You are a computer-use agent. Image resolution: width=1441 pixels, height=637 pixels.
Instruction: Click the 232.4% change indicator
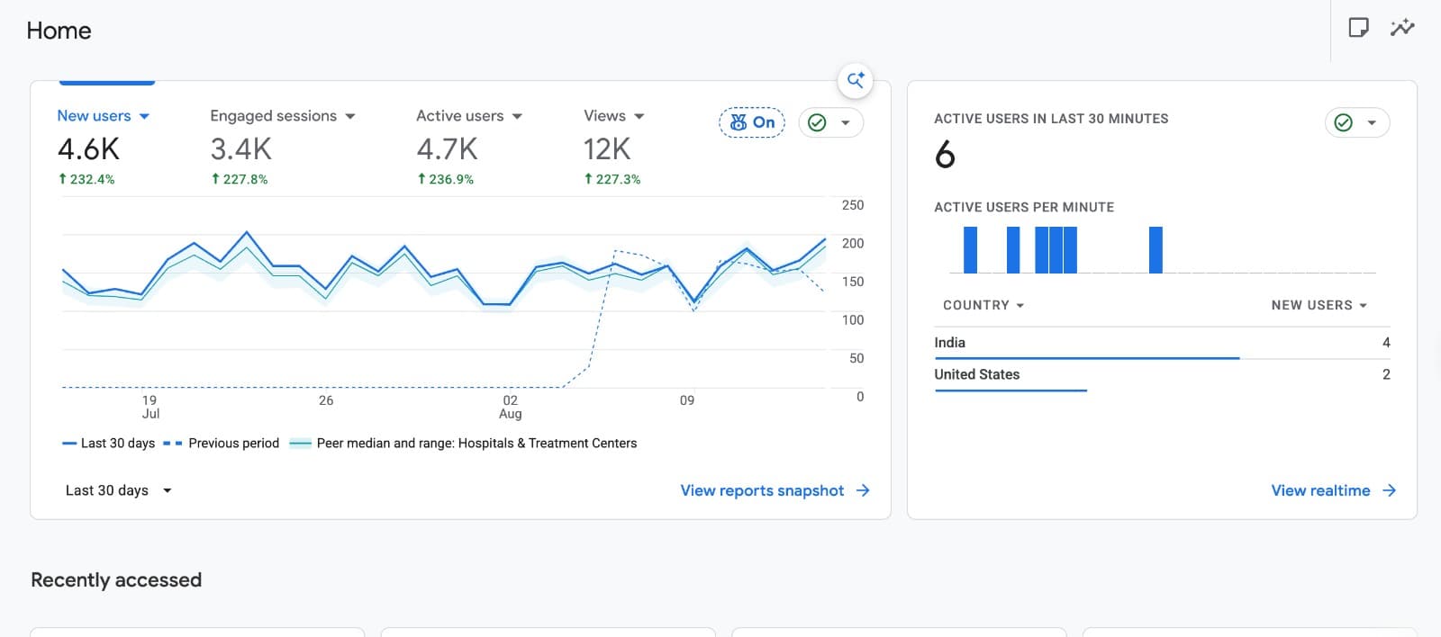[86, 179]
